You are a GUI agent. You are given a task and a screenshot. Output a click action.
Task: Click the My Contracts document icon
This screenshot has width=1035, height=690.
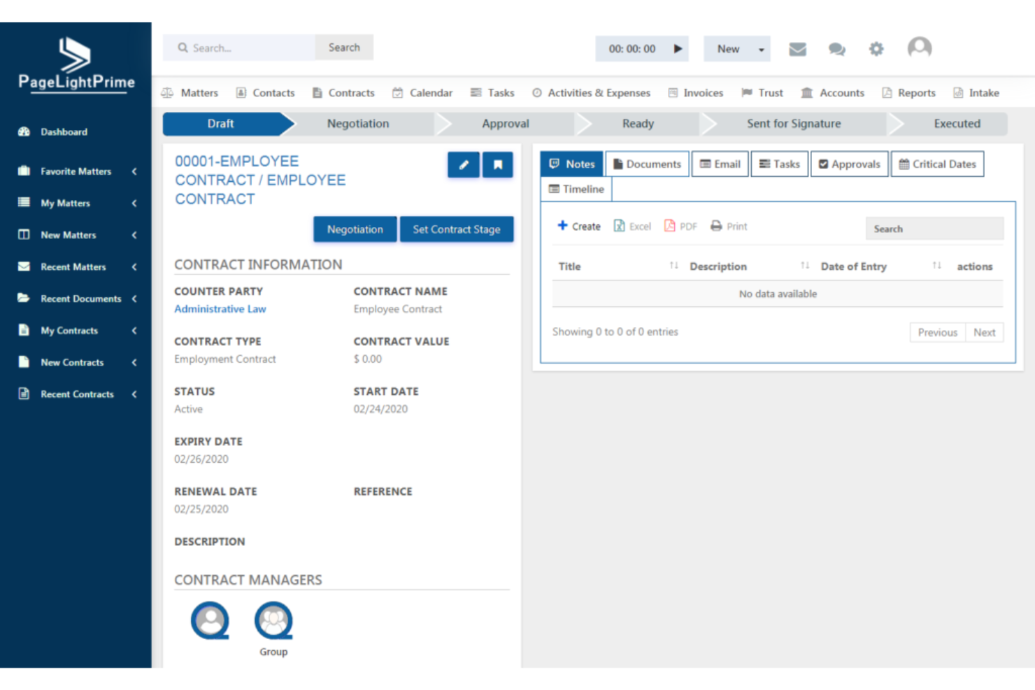(24, 330)
